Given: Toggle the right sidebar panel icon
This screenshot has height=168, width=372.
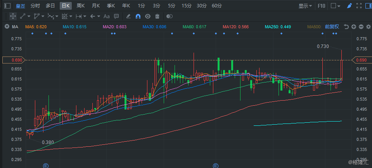Looking at the screenshot, I should (x=368, y=6).
